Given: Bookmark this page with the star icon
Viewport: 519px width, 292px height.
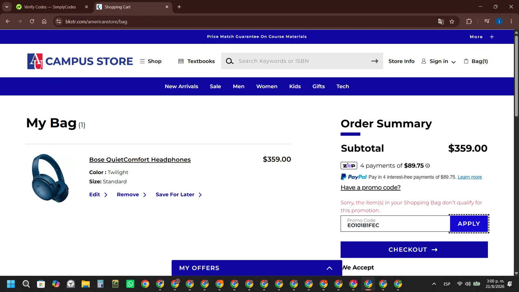Looking at the screenshot, I should click(452, 21).
